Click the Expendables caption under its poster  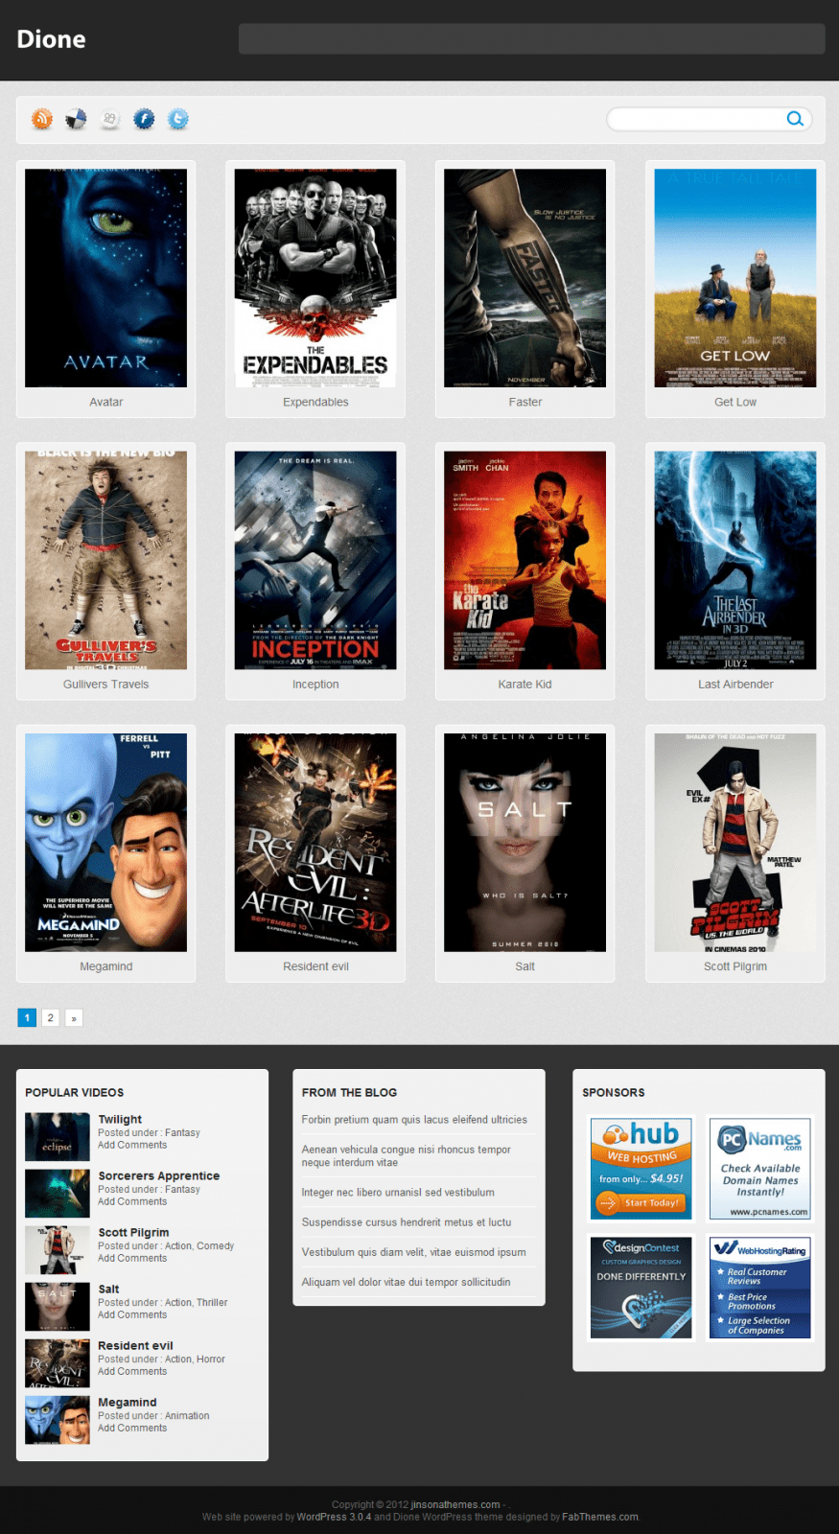[315, 403]
